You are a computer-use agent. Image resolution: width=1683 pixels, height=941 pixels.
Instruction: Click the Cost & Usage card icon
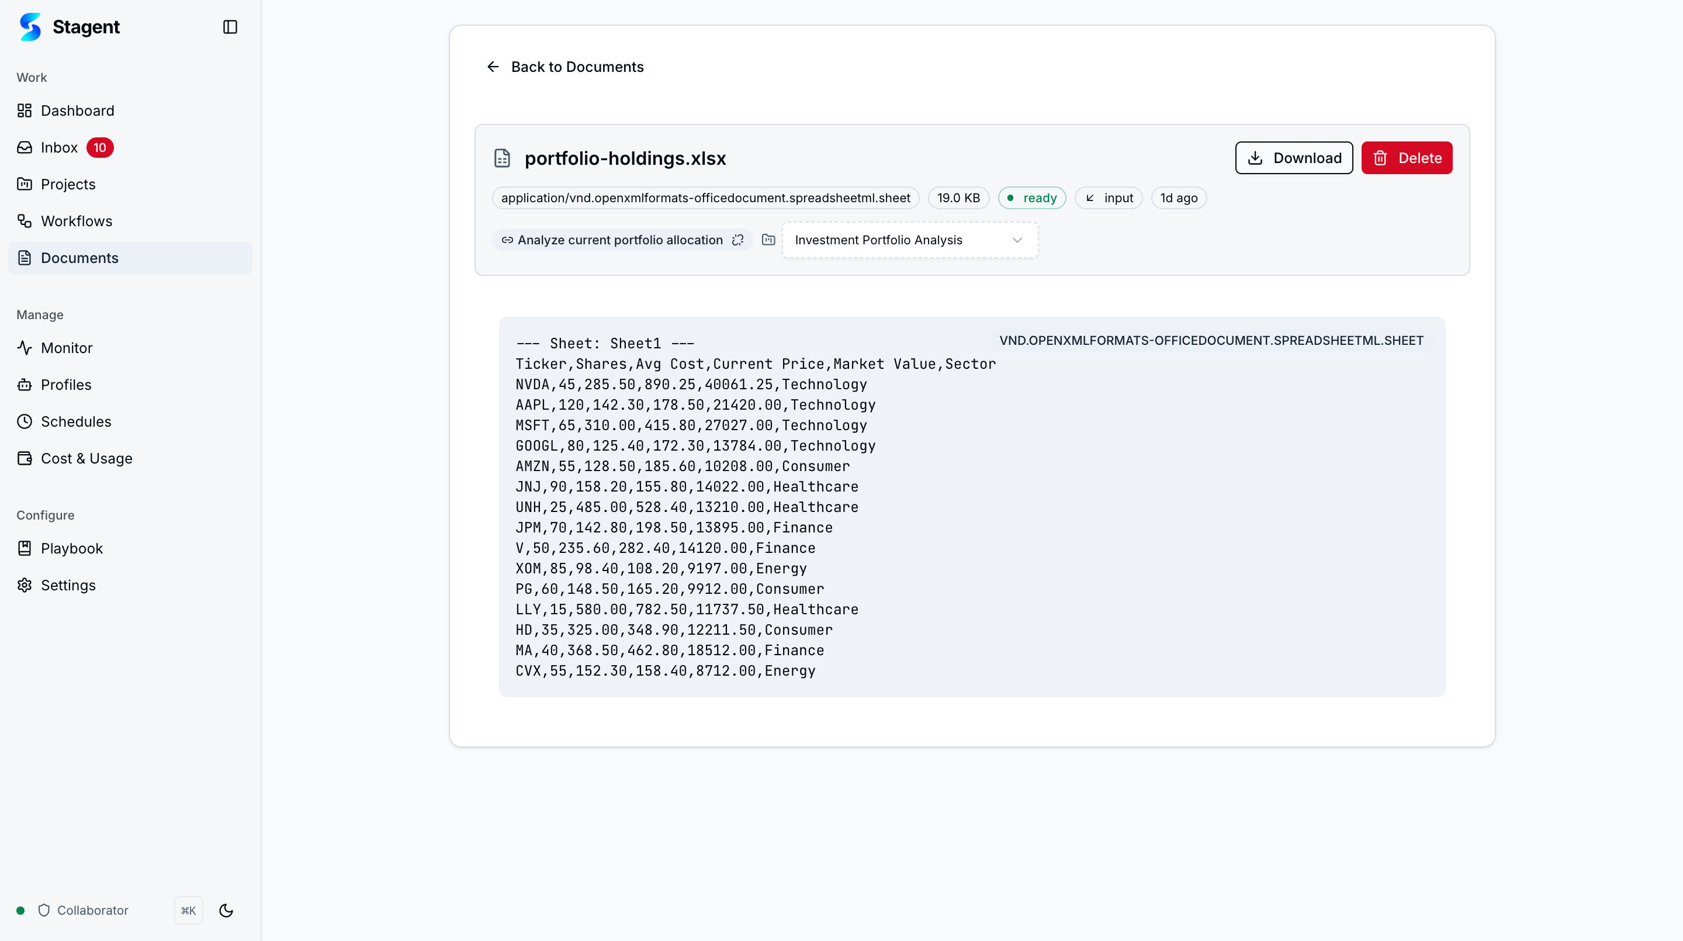[24, 458]
